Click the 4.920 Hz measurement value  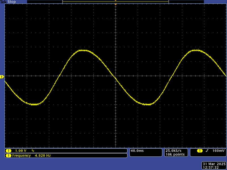coord(43,156)
